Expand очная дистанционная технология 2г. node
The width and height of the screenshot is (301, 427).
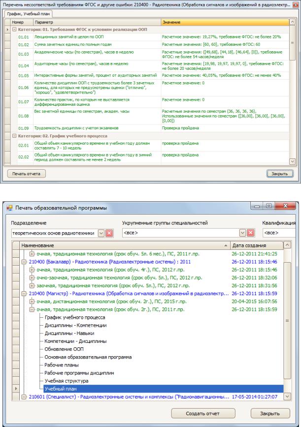click(32, 302)
